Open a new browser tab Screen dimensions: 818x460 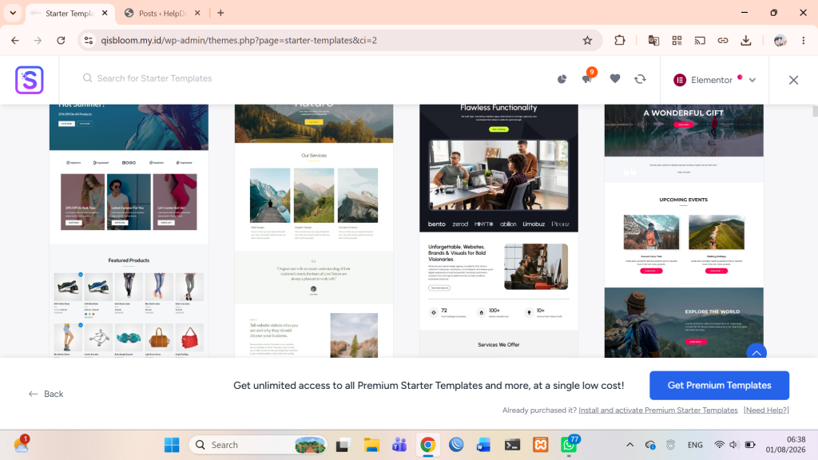tap(220, 13)
